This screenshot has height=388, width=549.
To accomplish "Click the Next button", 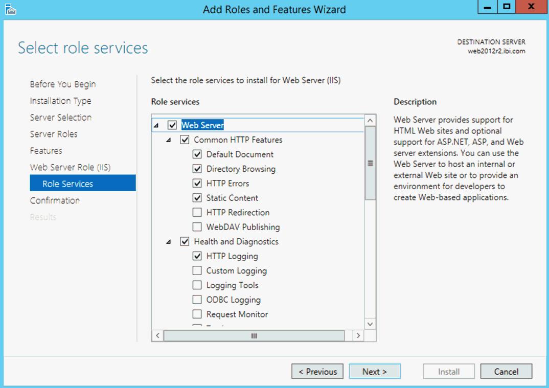I will coord(375,371).
